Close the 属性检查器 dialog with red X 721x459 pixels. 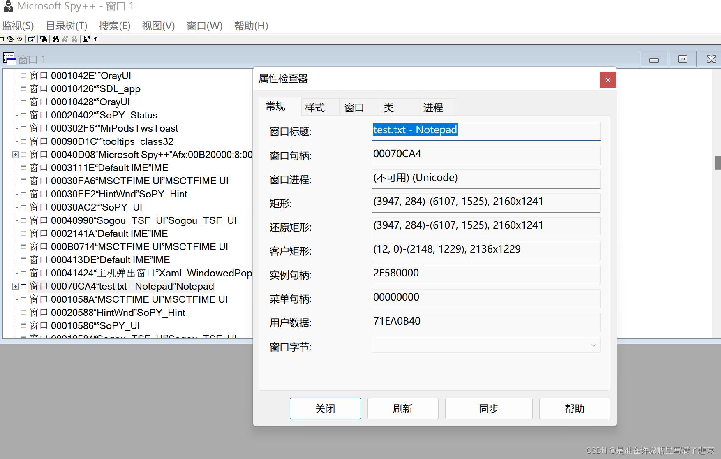608,80
